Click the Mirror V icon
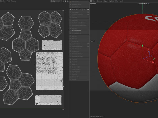The width and height of the screenshot is (158, 118). pos(70,39)
